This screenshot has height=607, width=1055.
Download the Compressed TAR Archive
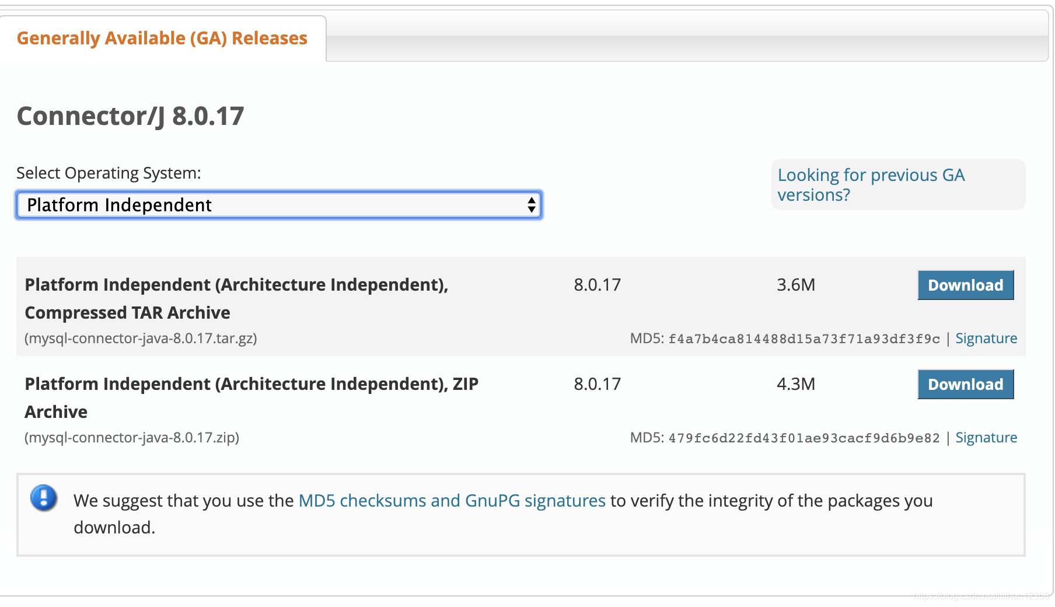click(965, 285)
